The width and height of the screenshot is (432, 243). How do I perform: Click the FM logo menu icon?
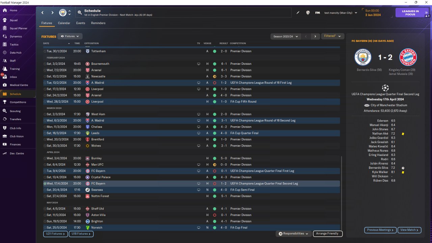tap(318, 13)
